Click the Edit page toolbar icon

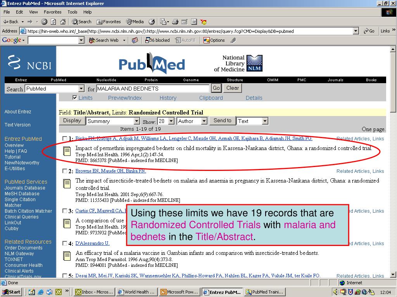[185, 22]
